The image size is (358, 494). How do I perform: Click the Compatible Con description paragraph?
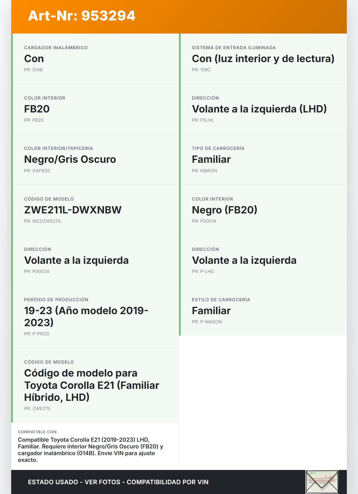tap(90, 450)
